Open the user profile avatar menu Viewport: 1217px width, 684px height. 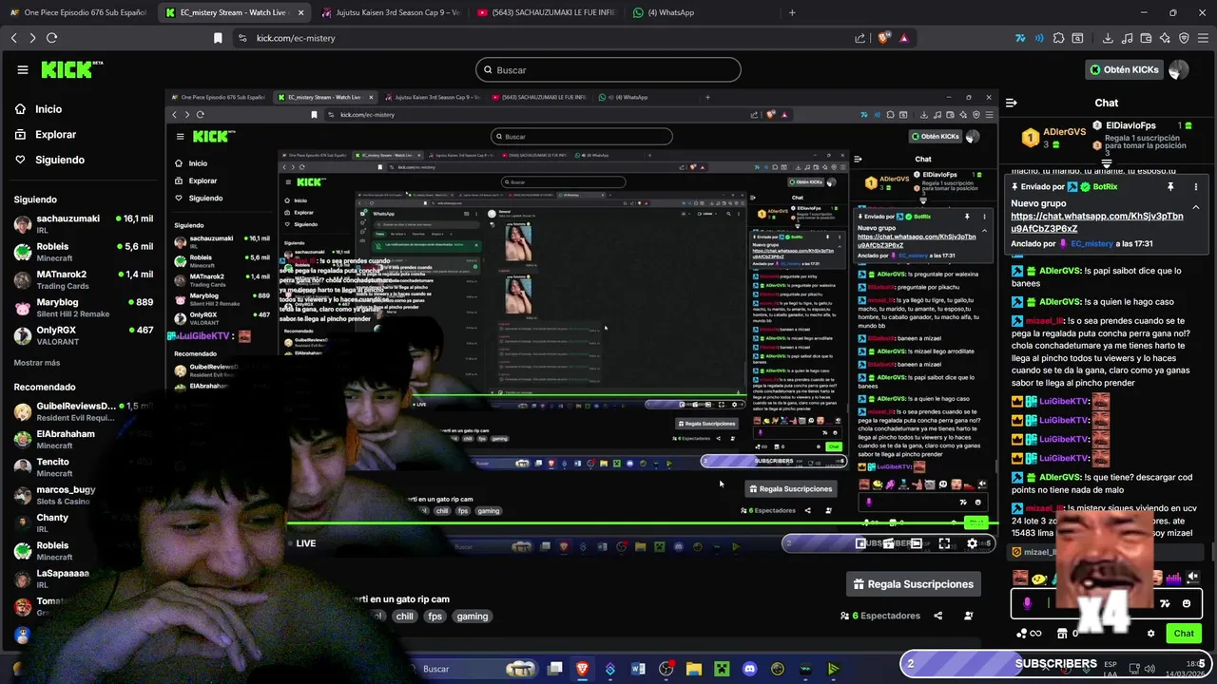click(x=1179, y=69)
